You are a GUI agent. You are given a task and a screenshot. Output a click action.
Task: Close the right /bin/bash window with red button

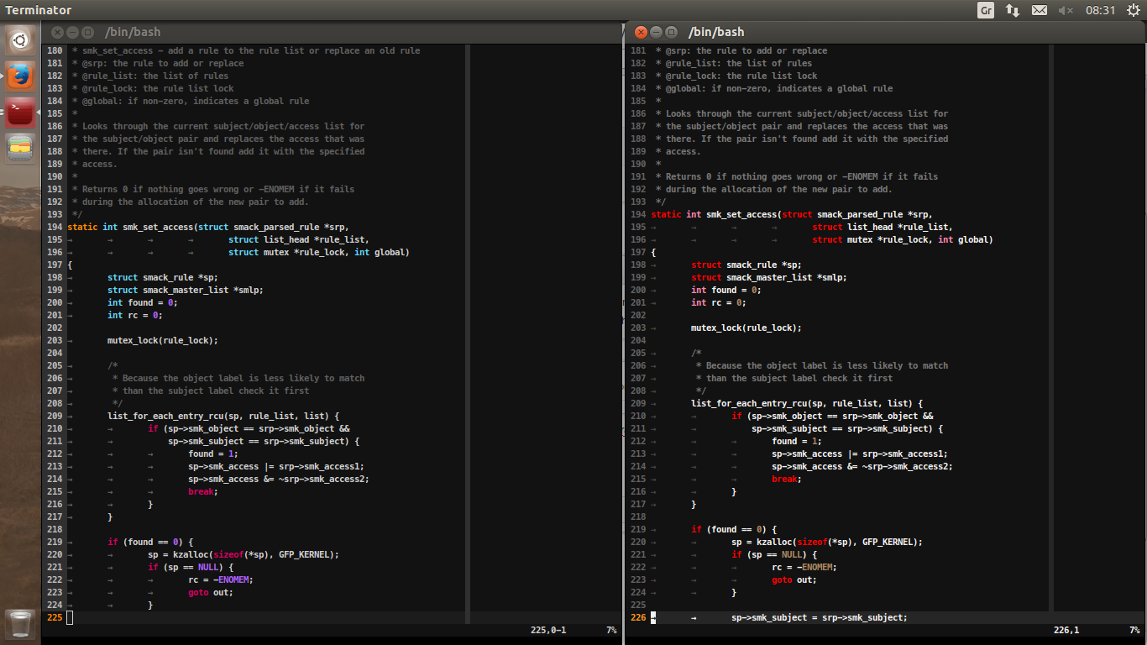pos(641,32)
